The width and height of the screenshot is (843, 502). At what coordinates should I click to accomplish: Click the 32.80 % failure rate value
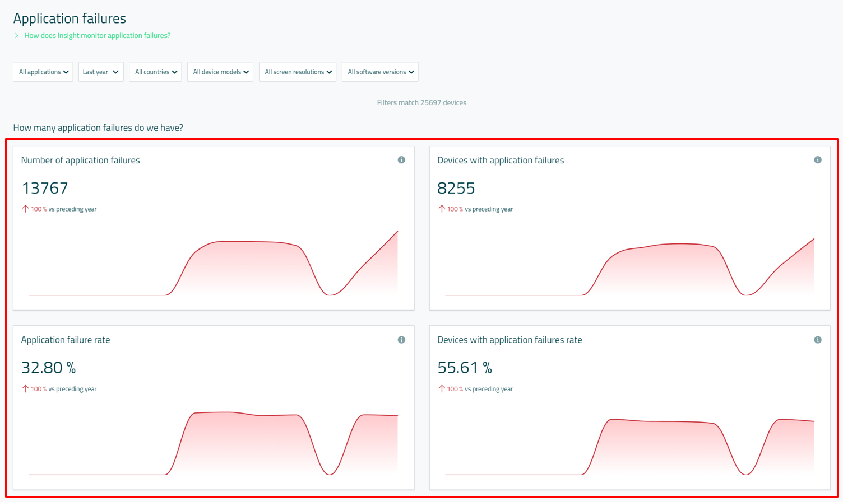coord(48,368)
